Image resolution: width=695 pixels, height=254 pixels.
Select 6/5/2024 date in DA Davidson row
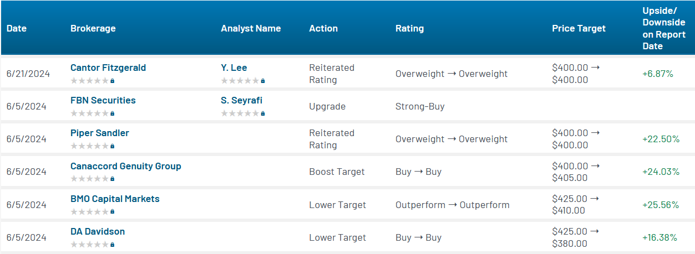(26, 237)
